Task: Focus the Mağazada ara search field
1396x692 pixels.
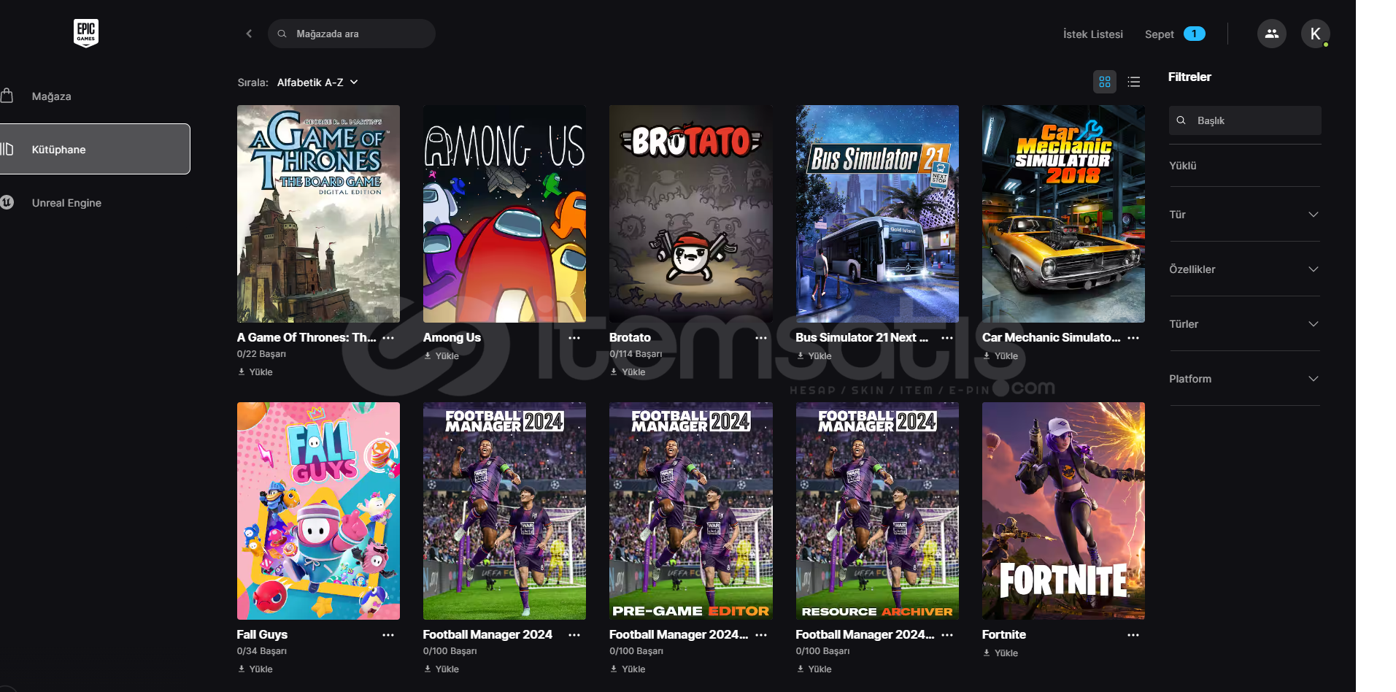Action: click(x=352, y=34)
